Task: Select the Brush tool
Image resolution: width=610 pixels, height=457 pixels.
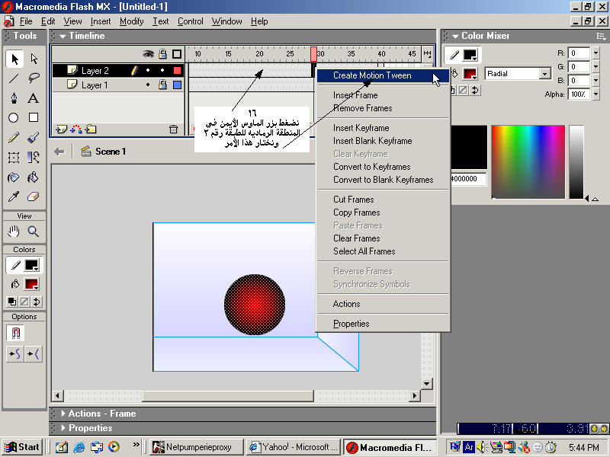Action: click(34, 138)
